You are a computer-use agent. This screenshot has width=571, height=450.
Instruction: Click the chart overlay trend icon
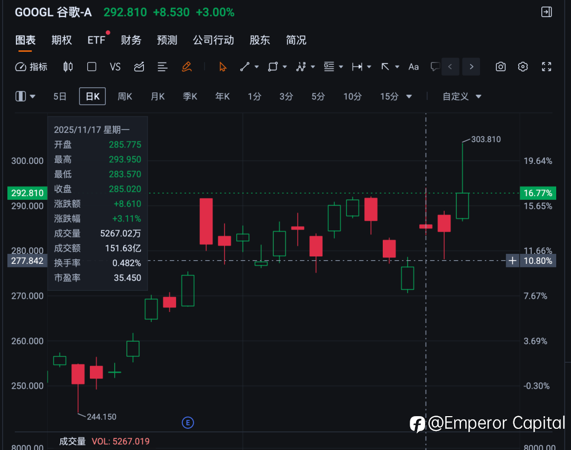pos(139,67)
